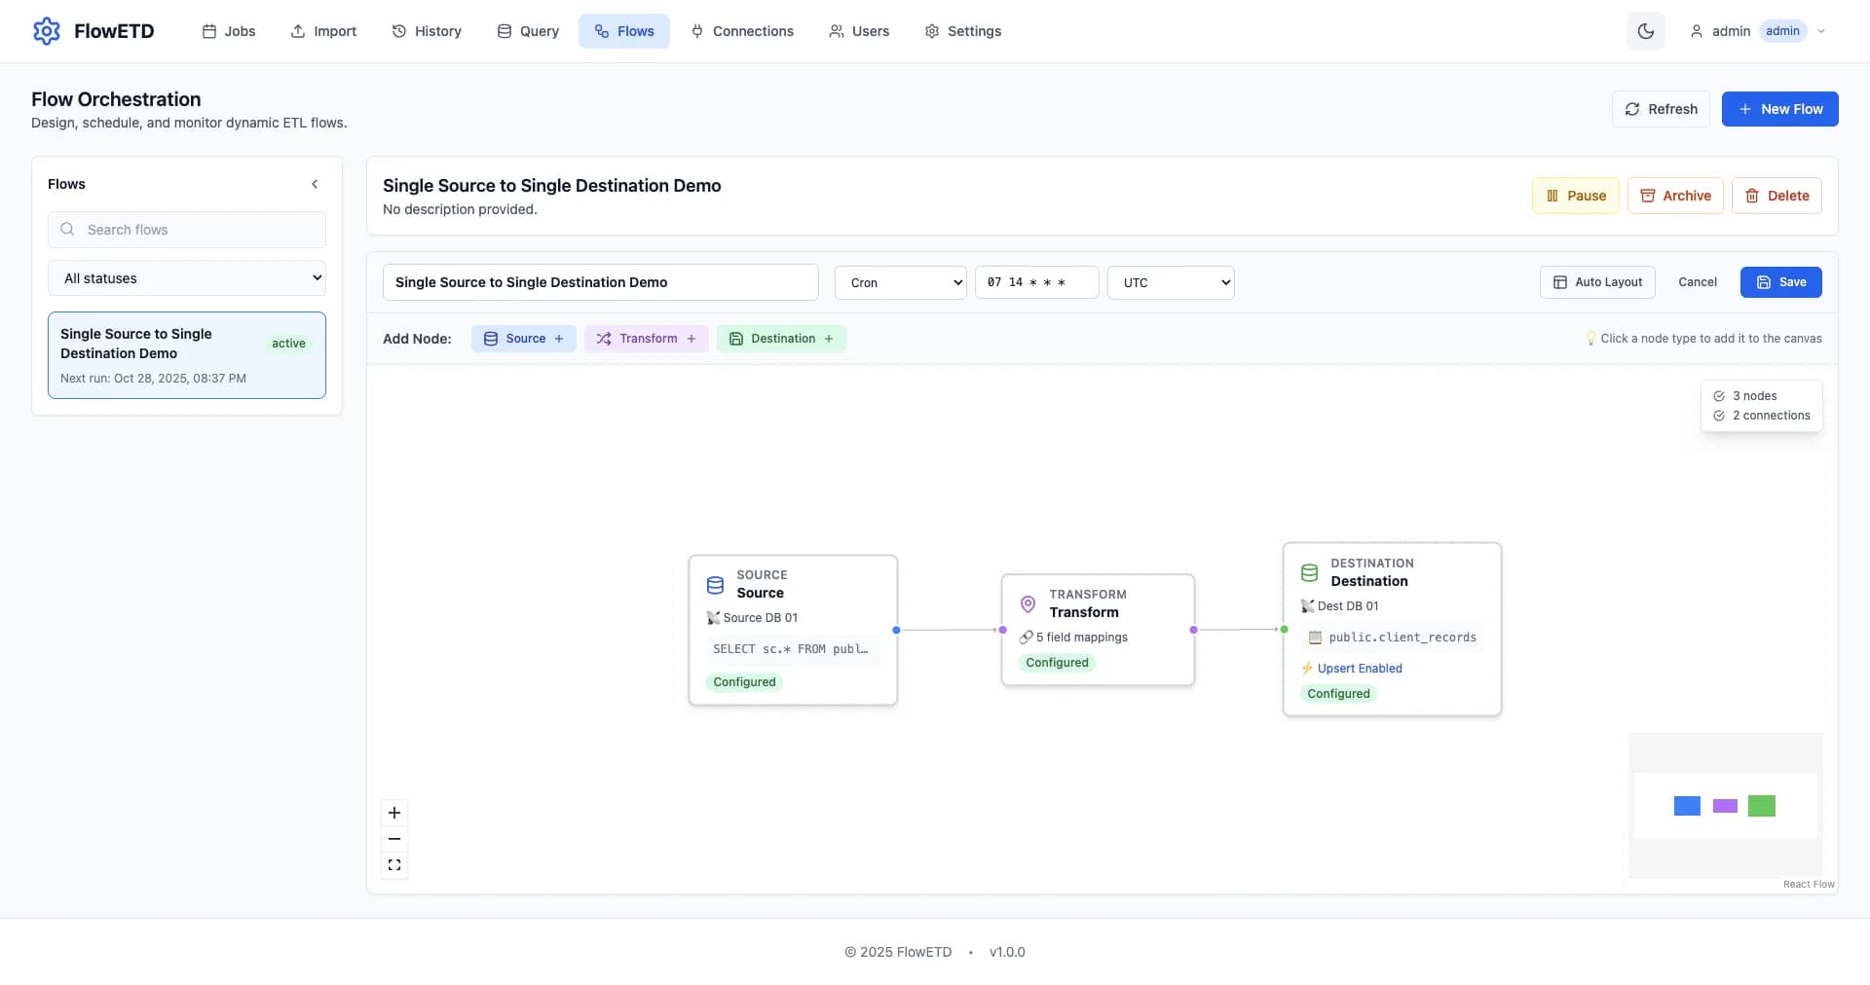The image size is (1870, 985).
Task: Open the Cron schedule type dropdown
Action: pyautogui.click(x=901, y=282)
